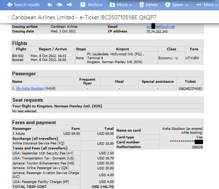This screenshot has width=219, height=189.
Task: Click the Move folder icon
Action: (x=112, y=5)
